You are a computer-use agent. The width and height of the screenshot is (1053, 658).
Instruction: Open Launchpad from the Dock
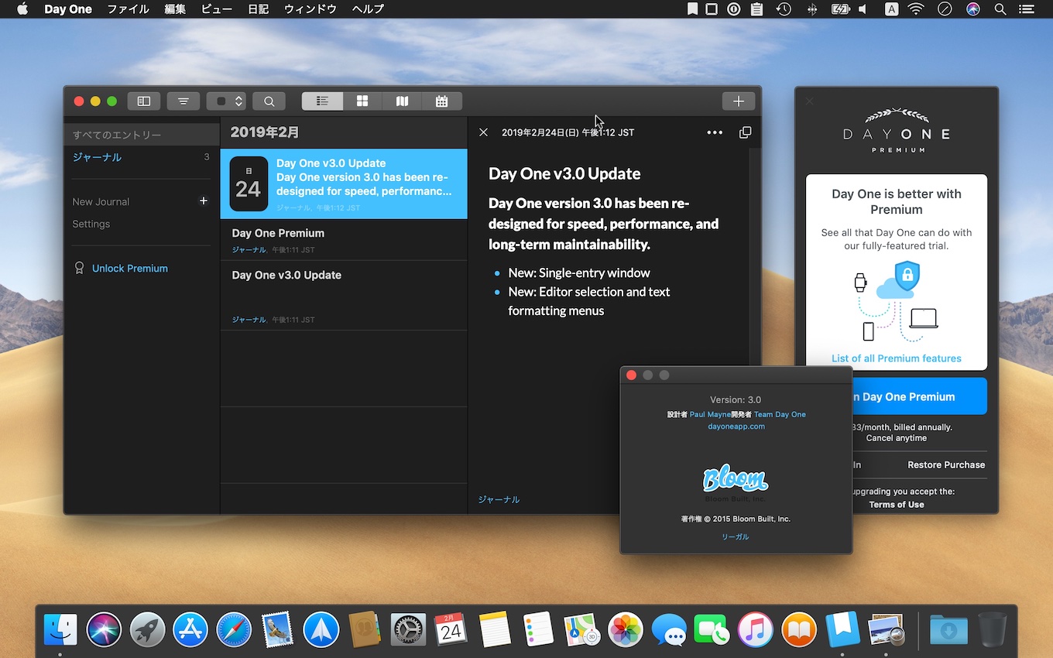pos(147,629)
